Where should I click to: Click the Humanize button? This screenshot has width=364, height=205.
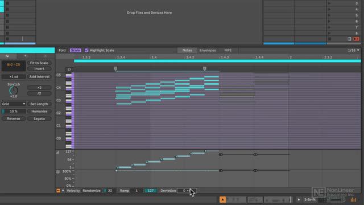point(39,112)
